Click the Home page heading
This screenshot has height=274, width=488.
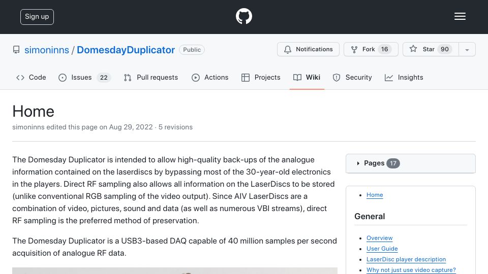point(34,111)
